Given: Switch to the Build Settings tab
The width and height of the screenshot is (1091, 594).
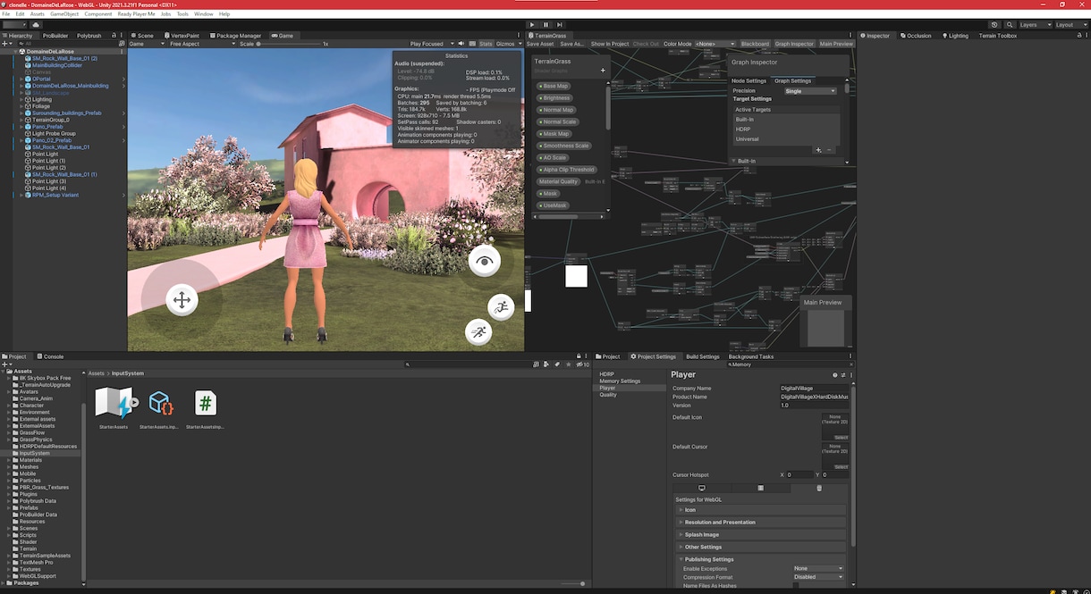Looking at the screenshot, I should click(x=703, y=356).
